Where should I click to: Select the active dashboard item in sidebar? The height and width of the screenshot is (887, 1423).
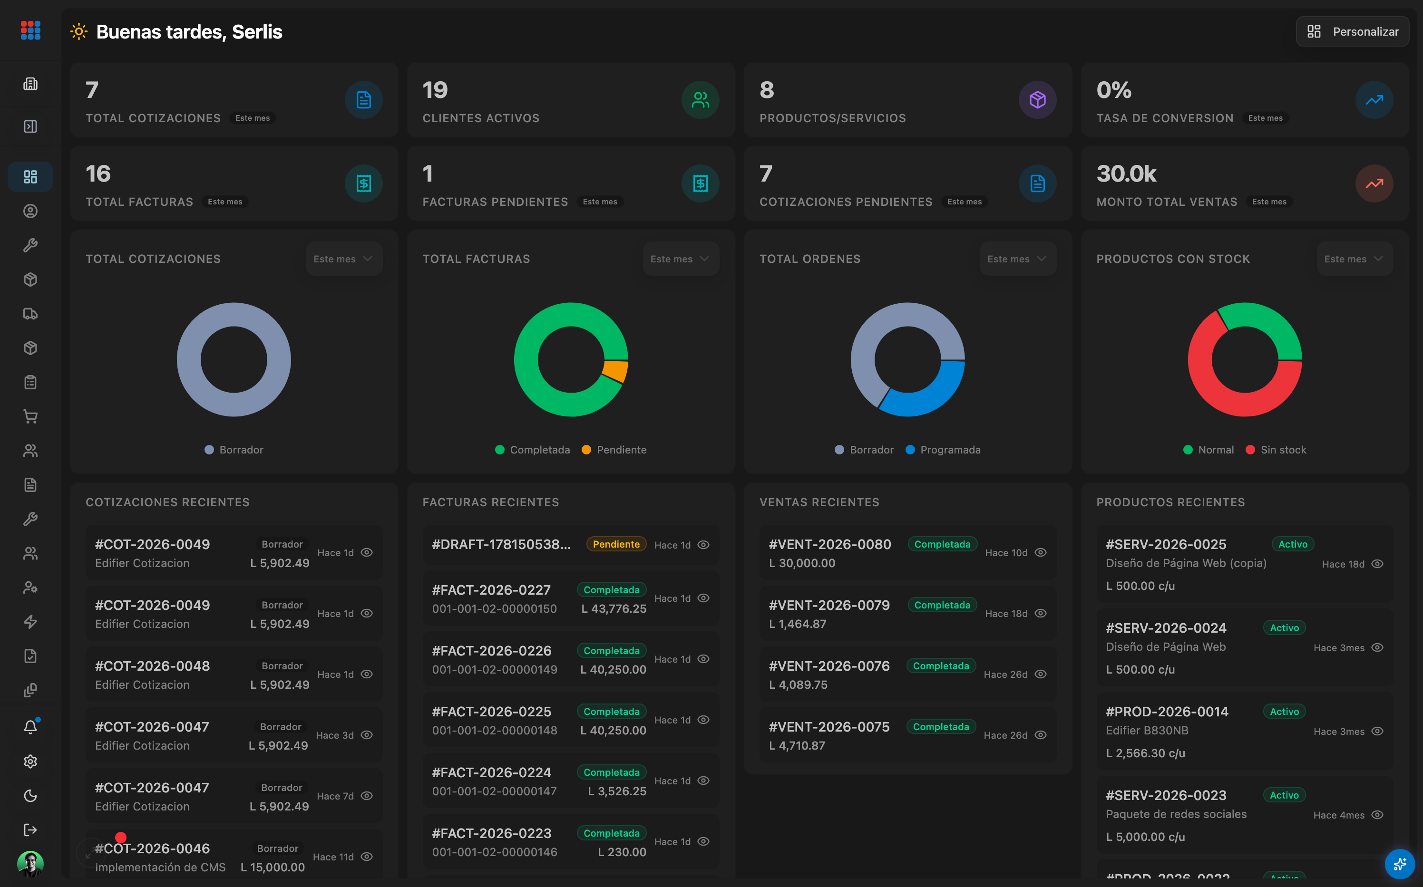(30, 176)
